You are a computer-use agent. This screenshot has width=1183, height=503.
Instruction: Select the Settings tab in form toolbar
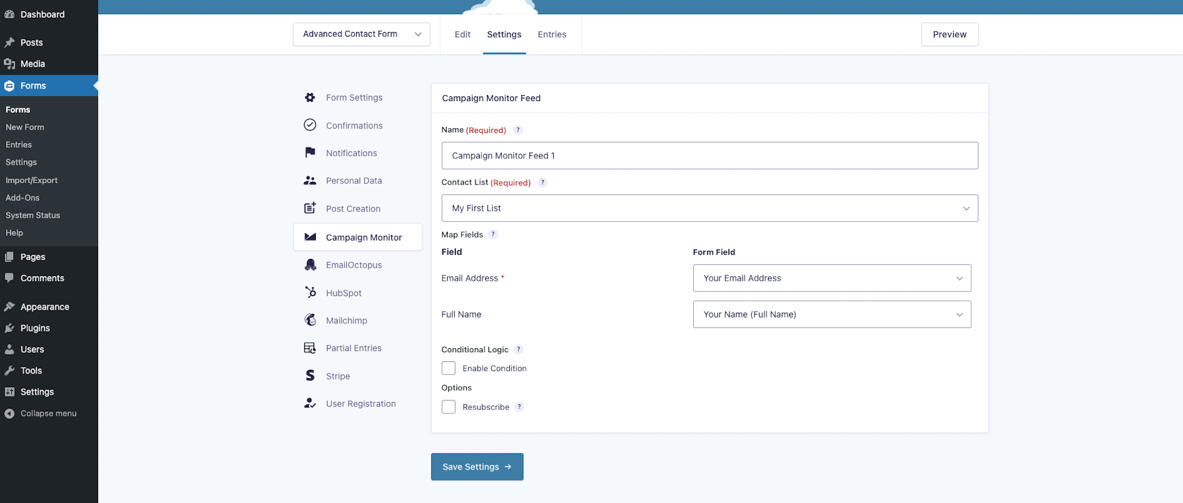(x=504, y=34)
